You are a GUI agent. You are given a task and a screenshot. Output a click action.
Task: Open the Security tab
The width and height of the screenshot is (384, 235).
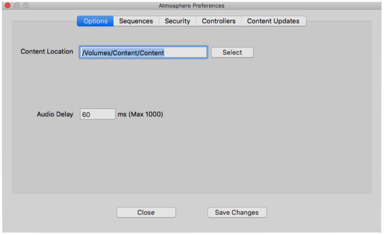[178, 21]
